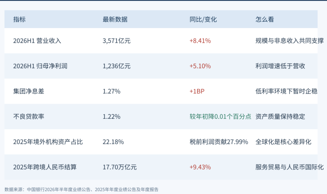The width and height of the screenshot is (327, 194).
Task: Click the 同比/变化 column header
Action: [x=203, y=19]
